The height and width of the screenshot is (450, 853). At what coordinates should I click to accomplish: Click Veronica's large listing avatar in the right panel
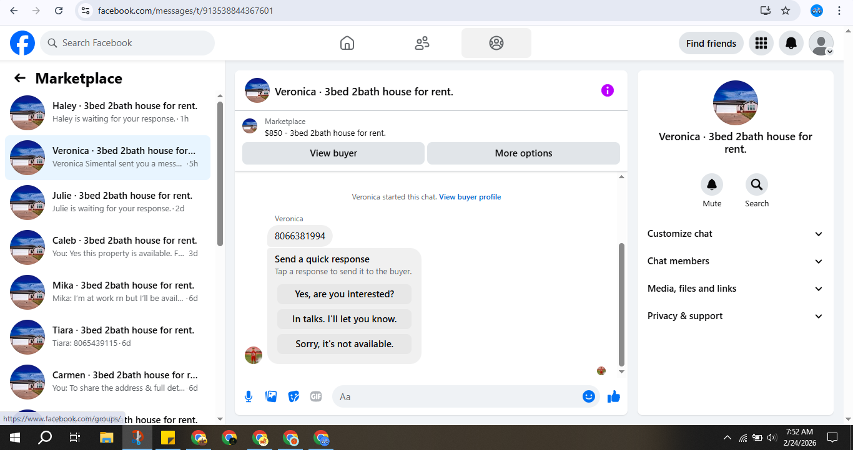[x=736, y=103]
